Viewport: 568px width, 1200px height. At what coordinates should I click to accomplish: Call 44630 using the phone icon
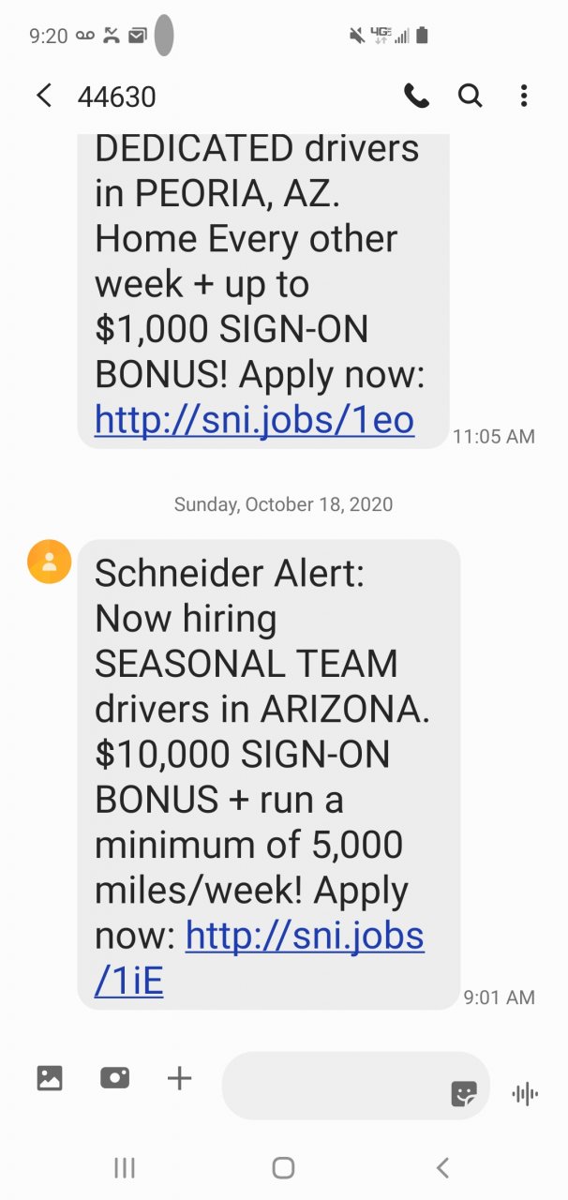coord(416,95)
